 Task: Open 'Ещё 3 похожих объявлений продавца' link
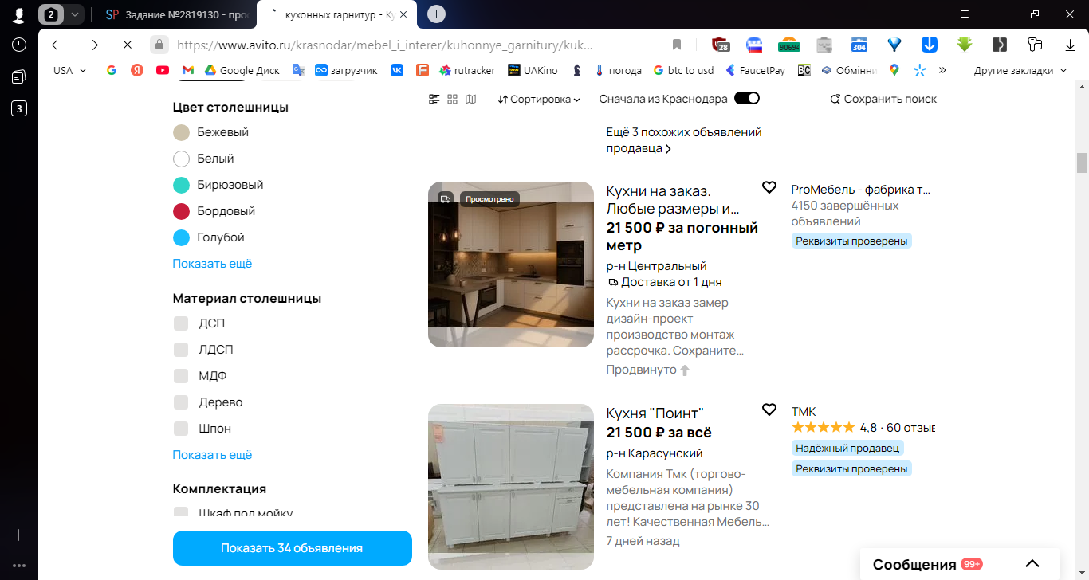click(684, 140)
